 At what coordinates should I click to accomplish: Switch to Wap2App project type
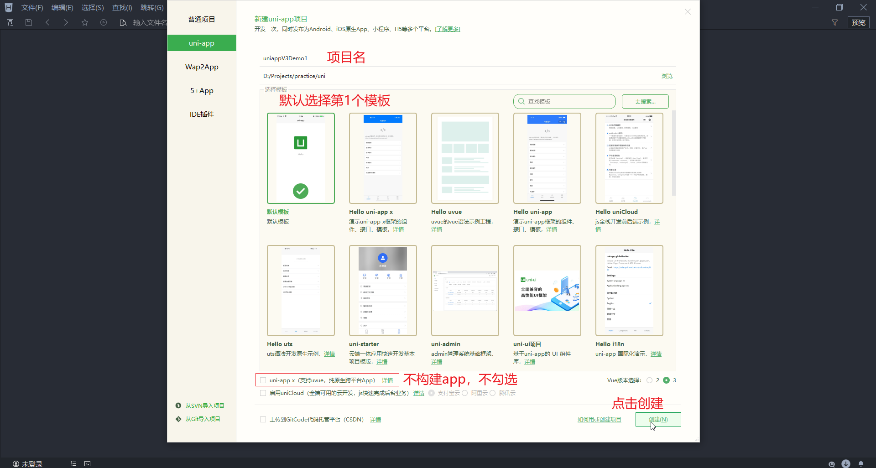click(x=202, y=67)
